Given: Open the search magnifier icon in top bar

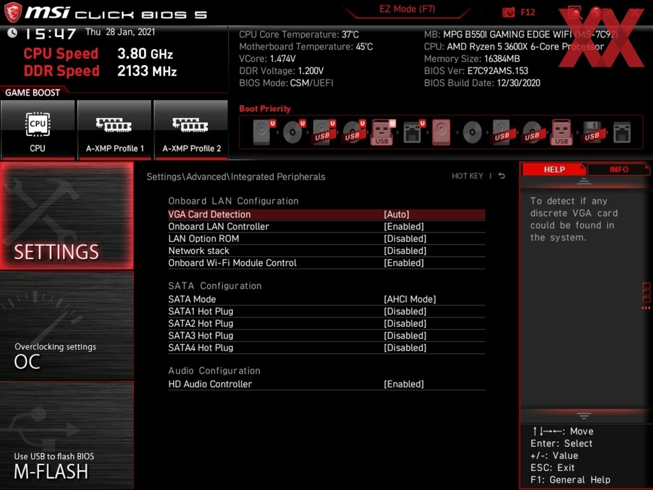Looking at the screenshot, I should point(574,12).
